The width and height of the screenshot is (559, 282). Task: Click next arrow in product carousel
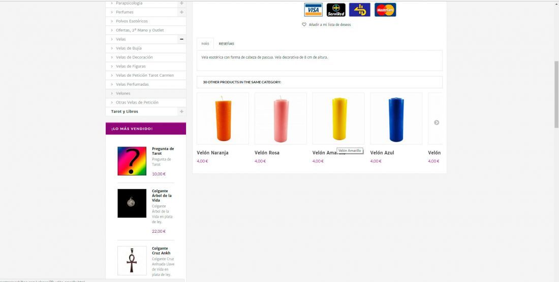pos(436,122)
